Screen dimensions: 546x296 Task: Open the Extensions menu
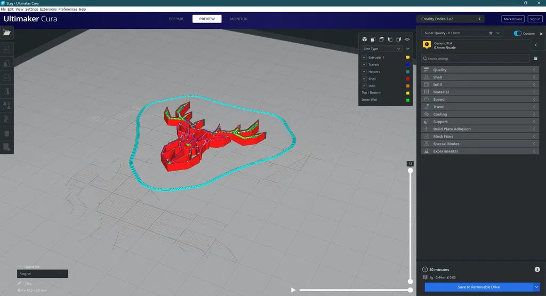click(x=48, y=10)
